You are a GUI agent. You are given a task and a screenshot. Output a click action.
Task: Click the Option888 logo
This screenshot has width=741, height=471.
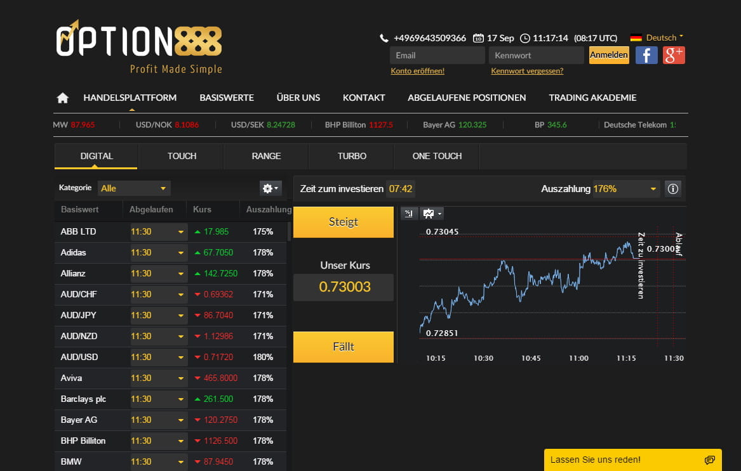139,46
